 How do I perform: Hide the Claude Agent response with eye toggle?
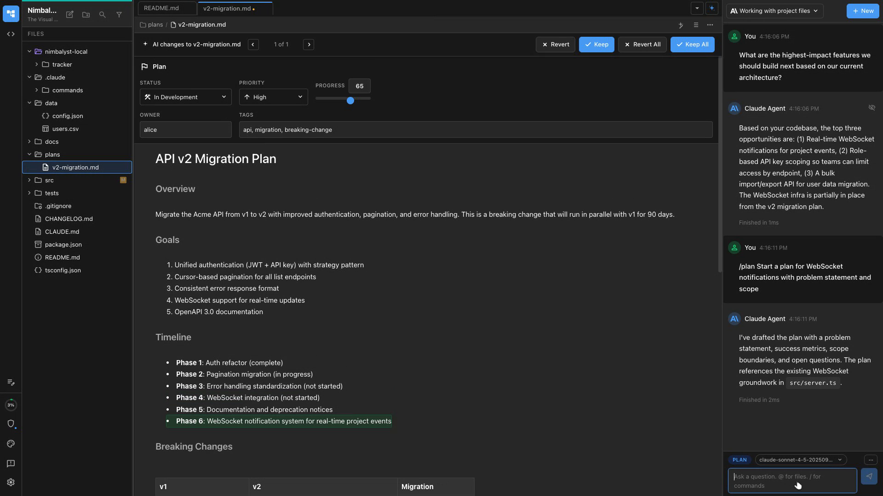click(872, 107)
